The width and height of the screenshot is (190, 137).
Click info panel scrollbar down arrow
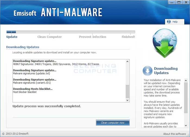click(x=186, y=126)
